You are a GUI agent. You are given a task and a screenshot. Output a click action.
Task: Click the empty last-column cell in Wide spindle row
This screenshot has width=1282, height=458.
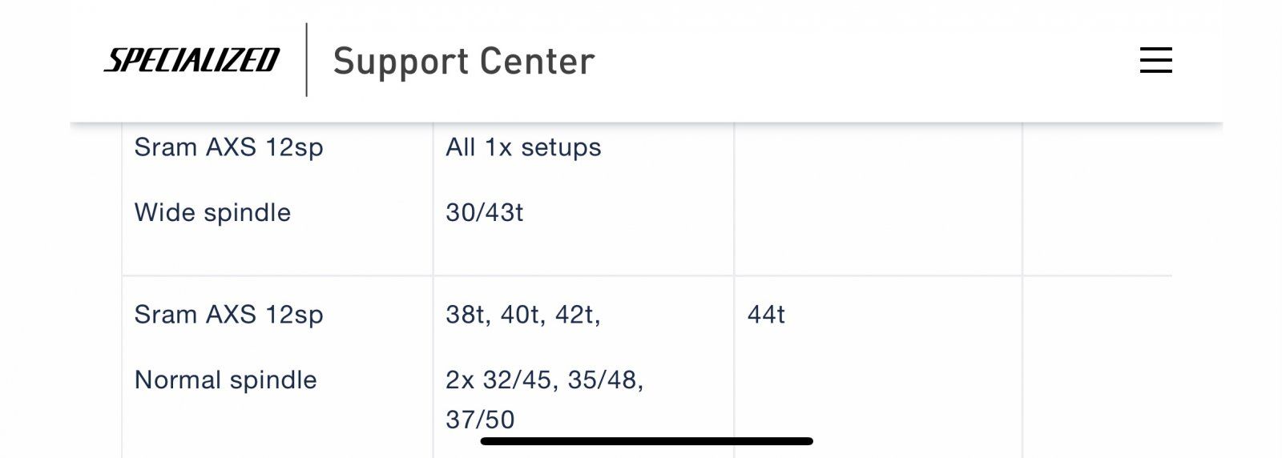1096,200
